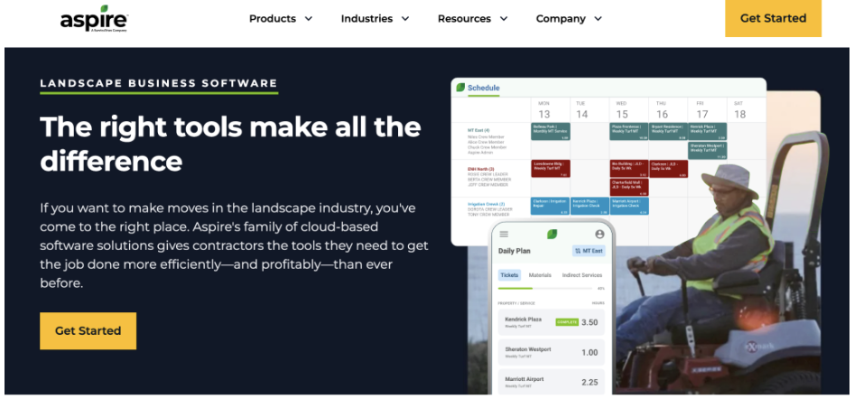Open the Marriott Airport ticket card
The height and width of the screenshot is (399, 854).
click(552, 382)
